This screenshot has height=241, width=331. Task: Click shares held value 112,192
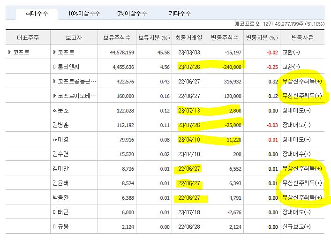(x=125, y=125)
